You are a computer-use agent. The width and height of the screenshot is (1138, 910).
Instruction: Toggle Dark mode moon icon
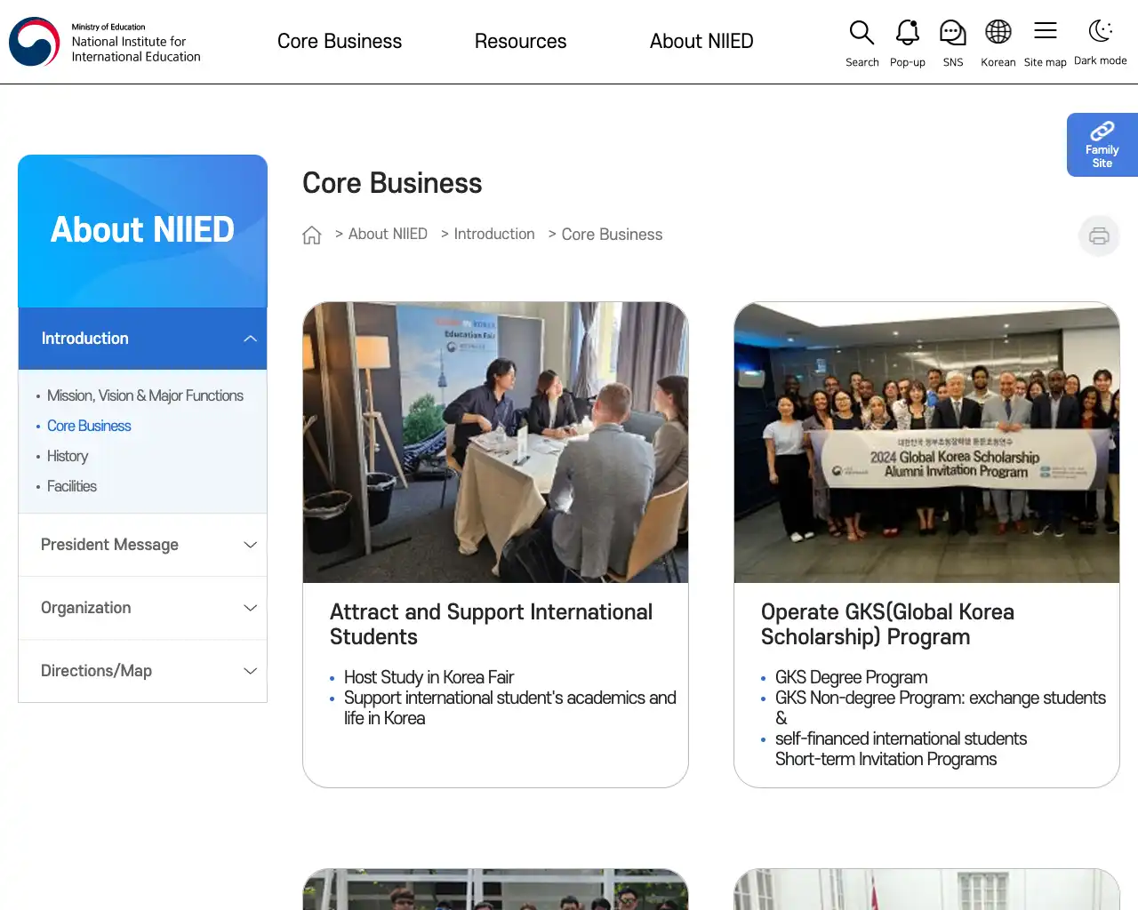[1101, 31]
